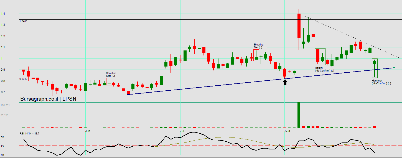Click the green diamond at trendline end
Image resolution: width=402 pixels, height=158 pixels.
tap(394, 68)
